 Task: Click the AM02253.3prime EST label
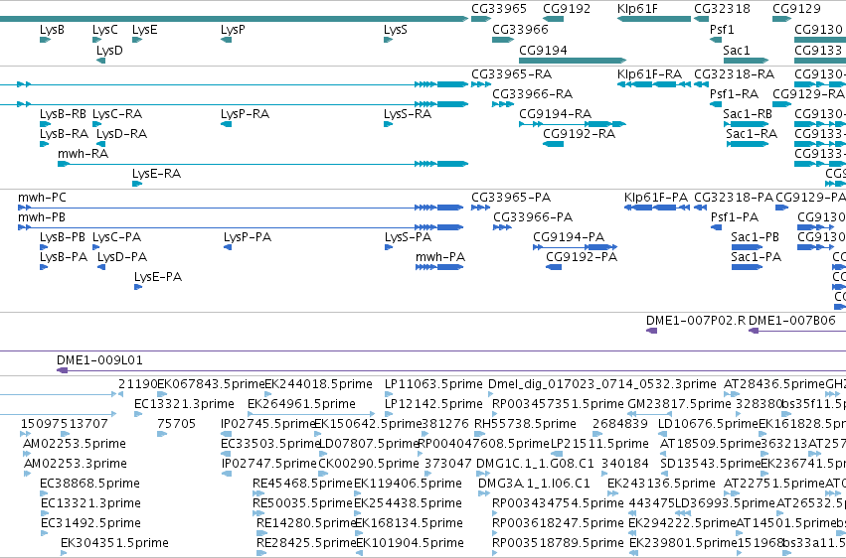tap(76, 464)
